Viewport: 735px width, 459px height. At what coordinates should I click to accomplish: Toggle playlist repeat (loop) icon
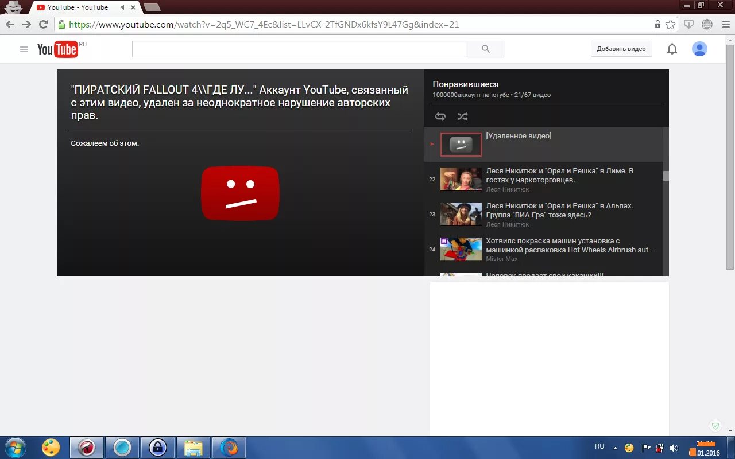(440, 116)
